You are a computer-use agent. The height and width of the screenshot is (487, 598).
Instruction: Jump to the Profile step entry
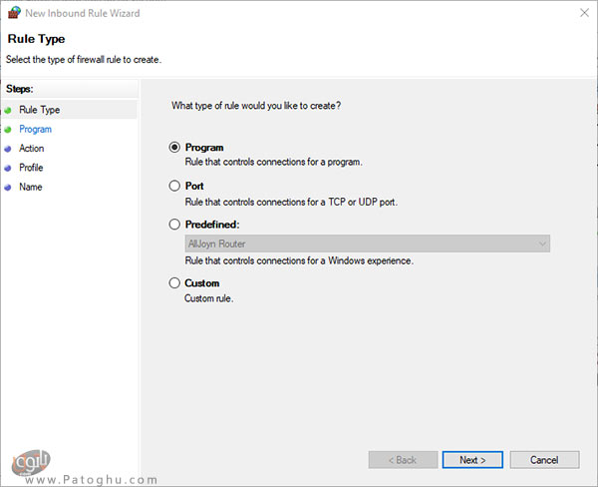point(31,168)
